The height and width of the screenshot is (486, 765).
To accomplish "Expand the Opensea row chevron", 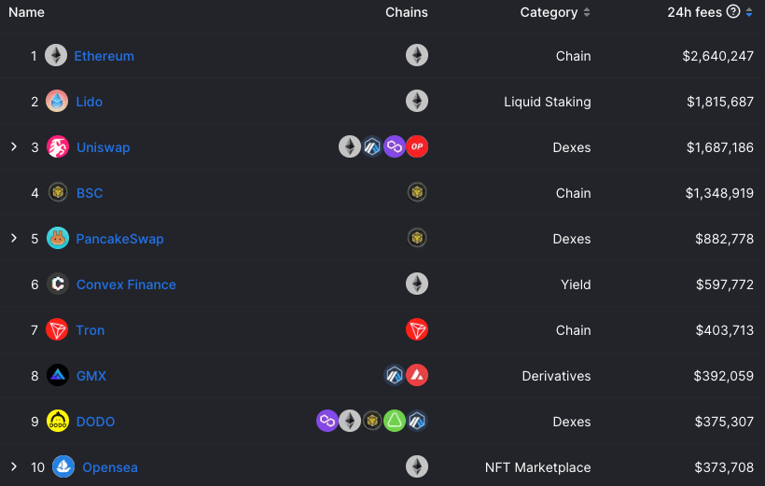I will point(14,466).
